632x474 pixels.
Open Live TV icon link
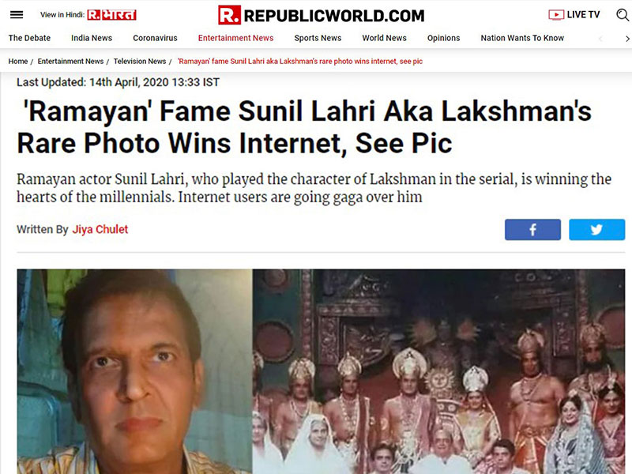[x=574, y=15]
